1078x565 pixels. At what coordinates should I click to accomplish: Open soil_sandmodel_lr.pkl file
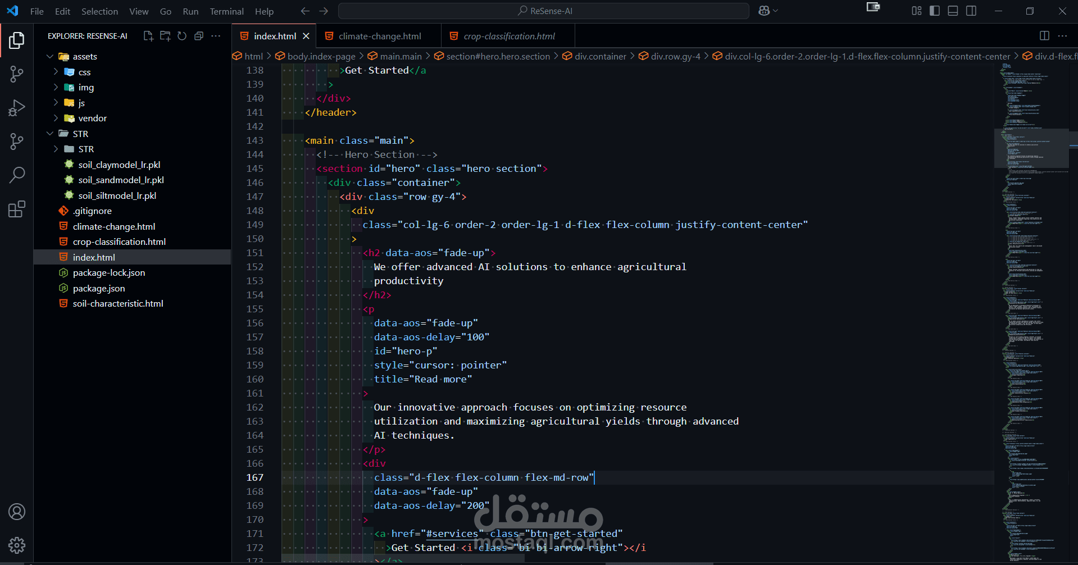pyautogui.click(x=121, y=180)
